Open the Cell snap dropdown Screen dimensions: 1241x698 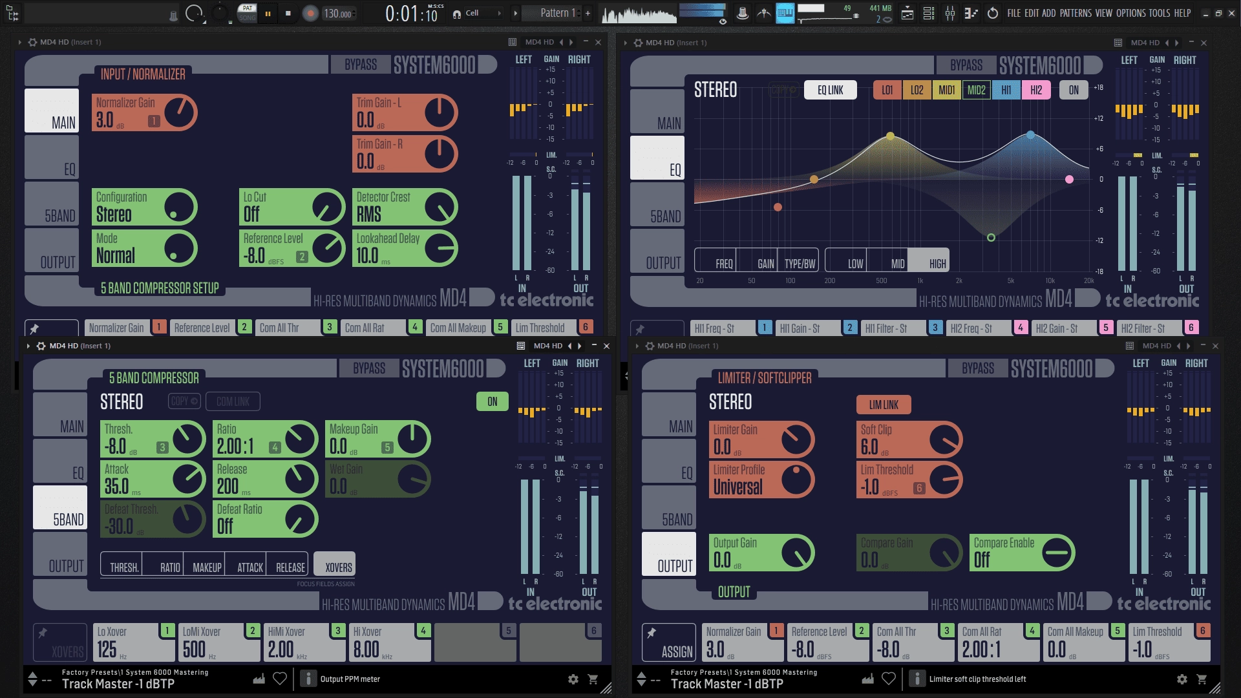tap(483, 13)
